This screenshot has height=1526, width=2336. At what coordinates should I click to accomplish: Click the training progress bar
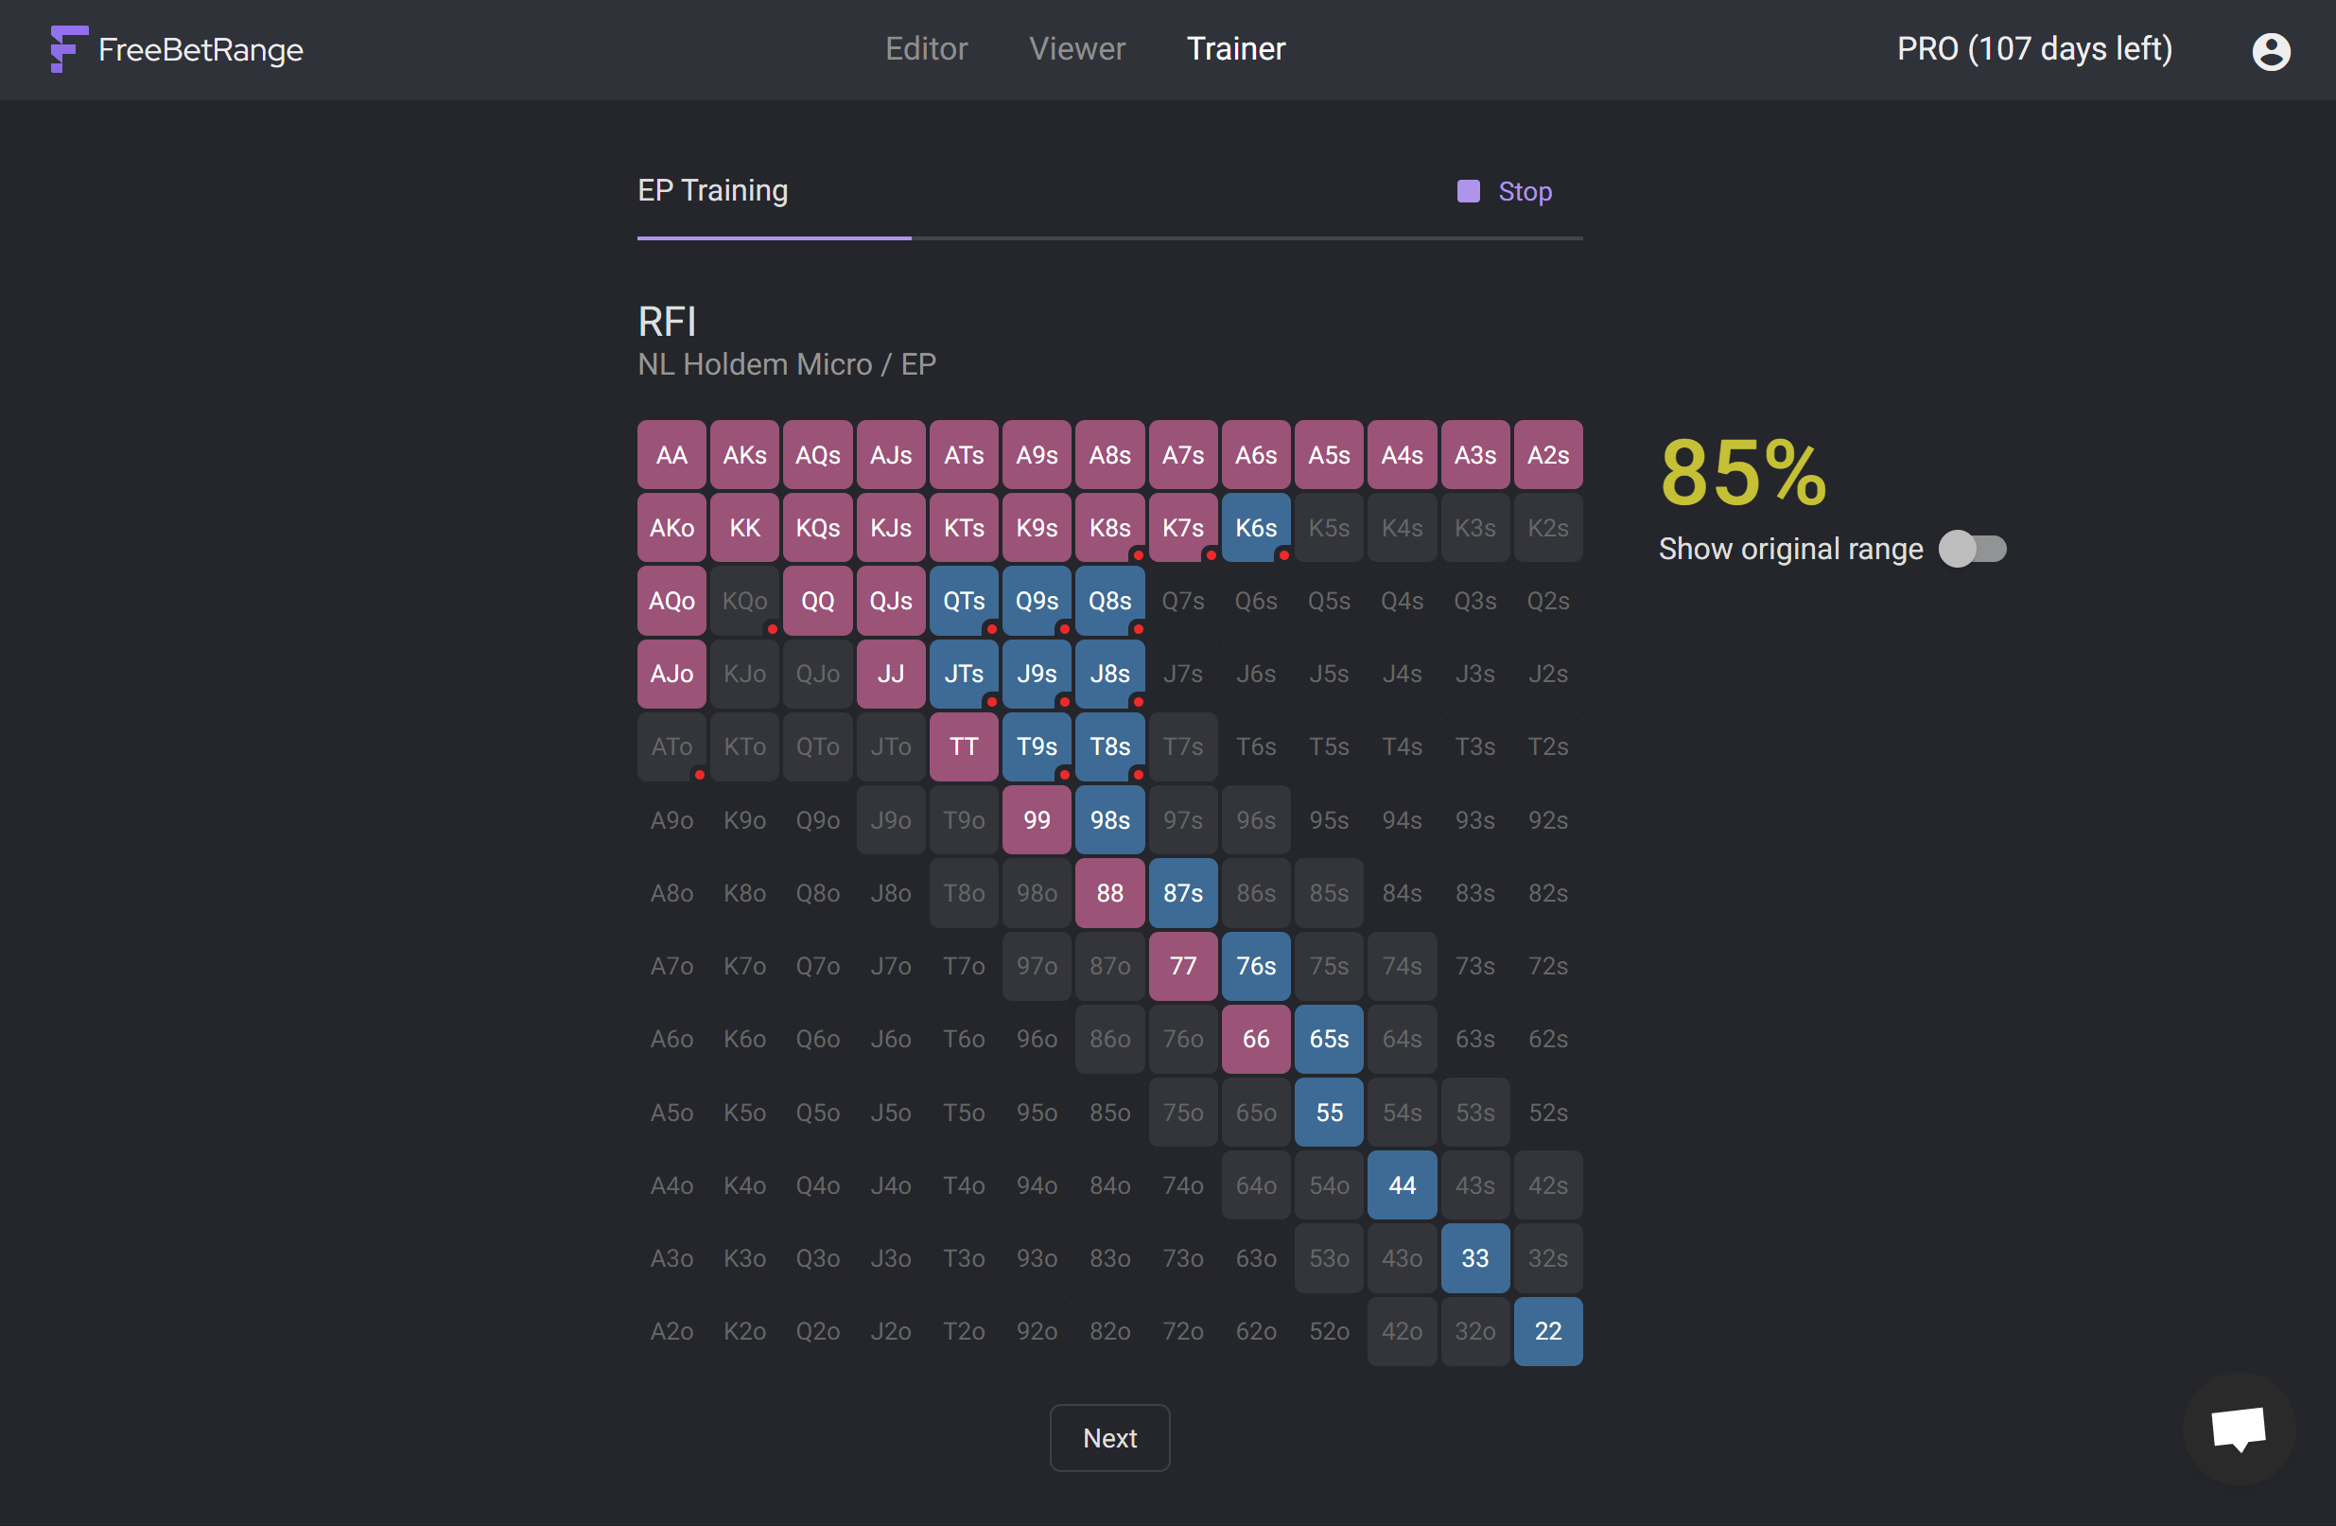coord(1109,237)
